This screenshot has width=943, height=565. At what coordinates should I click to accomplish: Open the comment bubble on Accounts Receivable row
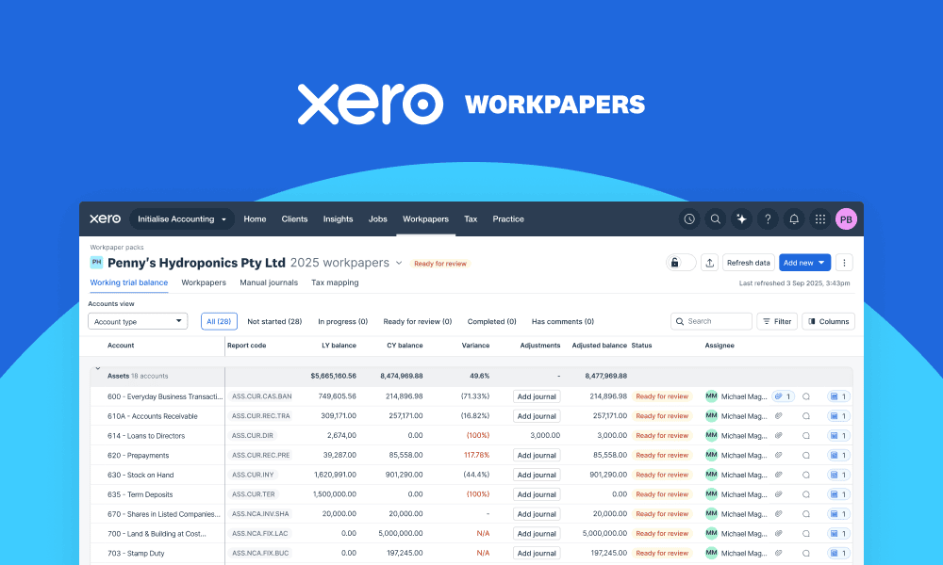(x=806, y=415)
